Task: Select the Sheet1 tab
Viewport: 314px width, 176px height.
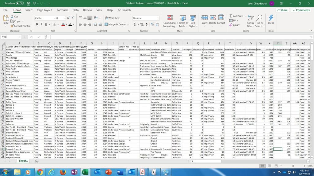Action: (23, 161)
